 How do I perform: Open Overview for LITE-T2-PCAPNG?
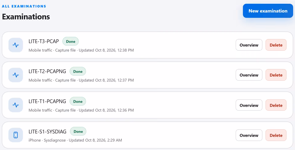[249, 75]
